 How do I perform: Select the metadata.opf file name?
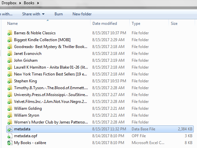click(25, 136)
